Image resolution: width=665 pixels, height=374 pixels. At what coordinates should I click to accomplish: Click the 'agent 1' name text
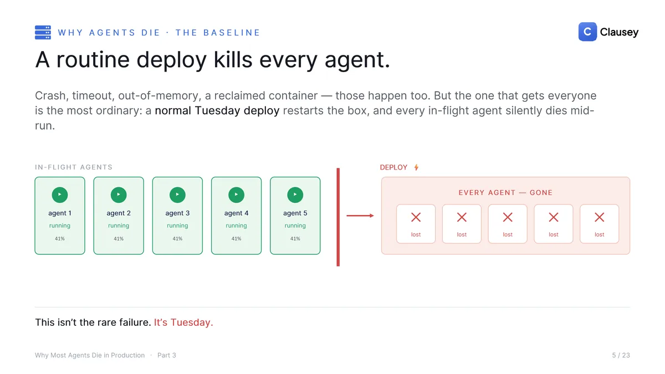click(60, 213)
